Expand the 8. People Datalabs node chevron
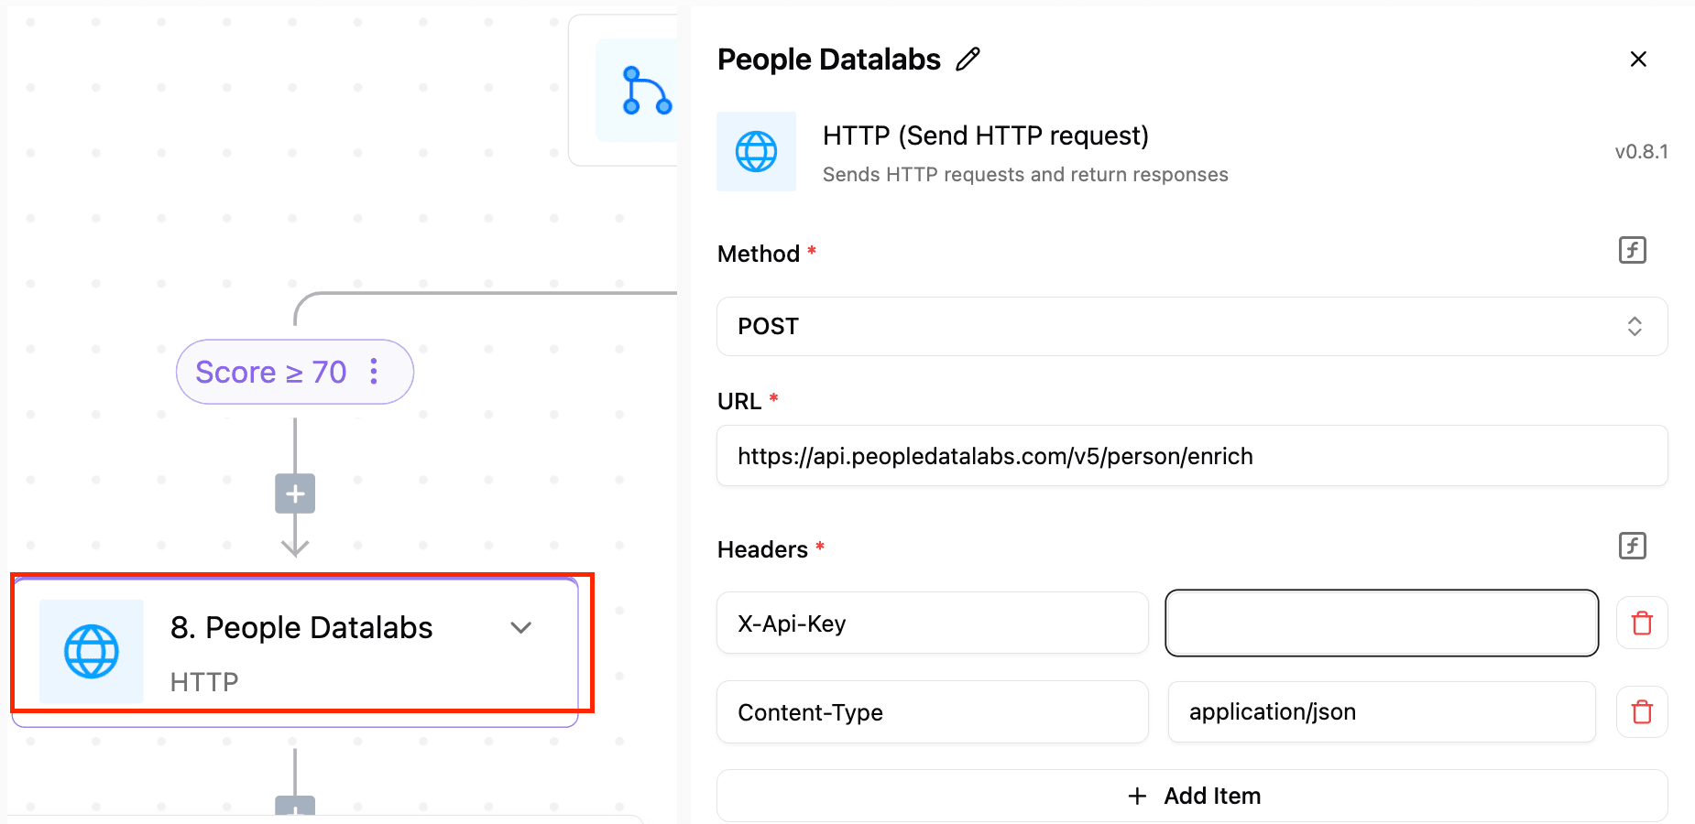This screenshot has width=1695, height=824. pos(520,628)
